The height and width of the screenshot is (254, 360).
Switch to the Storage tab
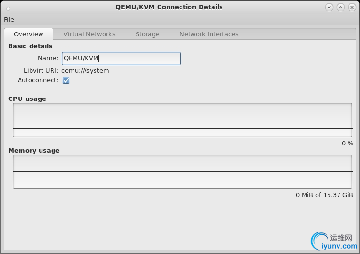pos(148,34)
